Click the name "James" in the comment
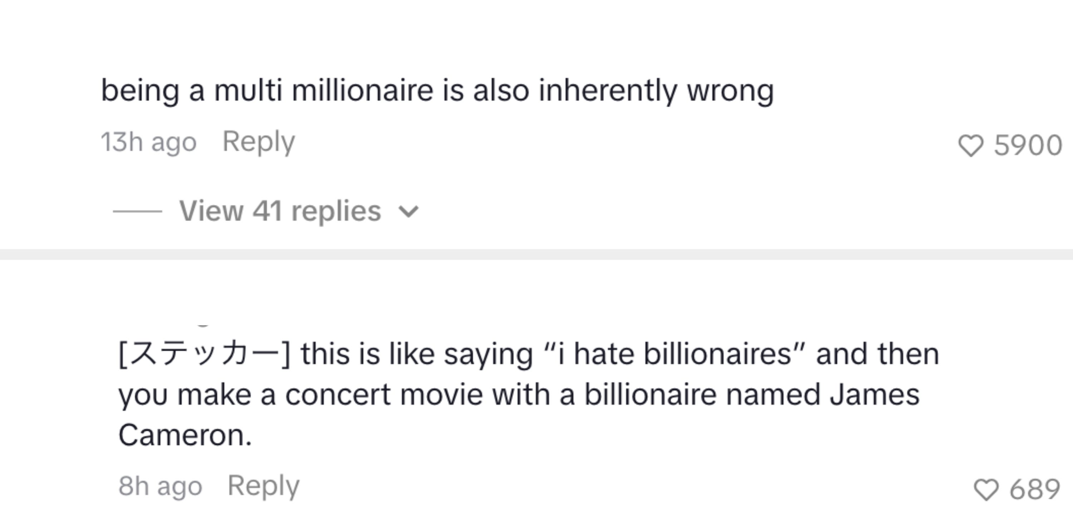Screen dimensions: 1073x509 coord(875,395)
